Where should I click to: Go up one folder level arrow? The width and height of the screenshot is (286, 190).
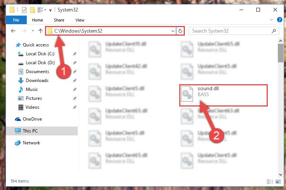(40, 31)
